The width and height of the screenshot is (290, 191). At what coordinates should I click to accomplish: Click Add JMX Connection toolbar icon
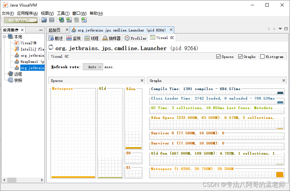69,20
